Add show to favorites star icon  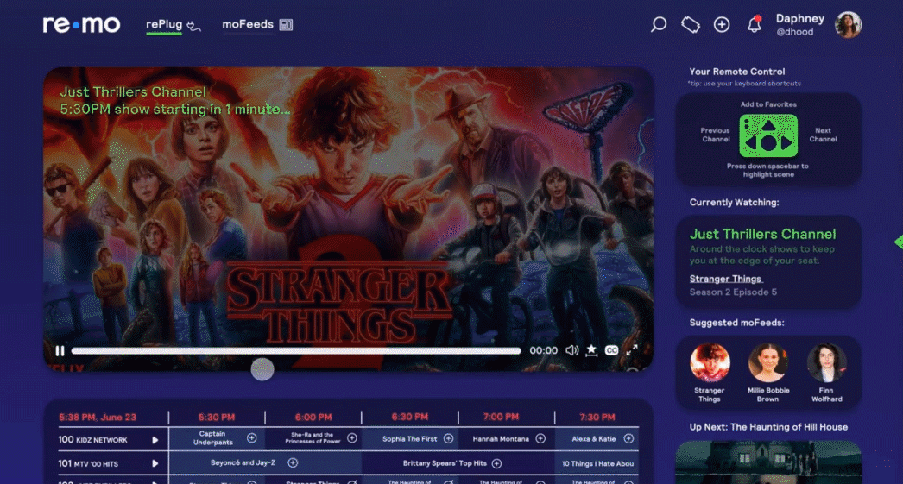click(x=591, y=350)
